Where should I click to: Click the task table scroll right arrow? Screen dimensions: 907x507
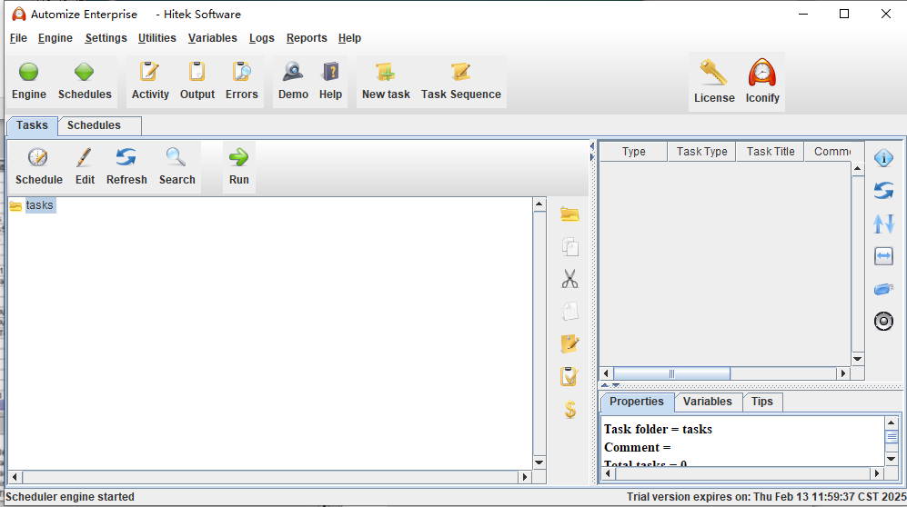point(843,373)
